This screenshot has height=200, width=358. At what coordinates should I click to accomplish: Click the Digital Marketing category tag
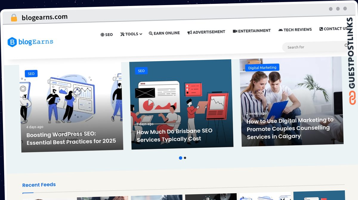pos(262,67)
